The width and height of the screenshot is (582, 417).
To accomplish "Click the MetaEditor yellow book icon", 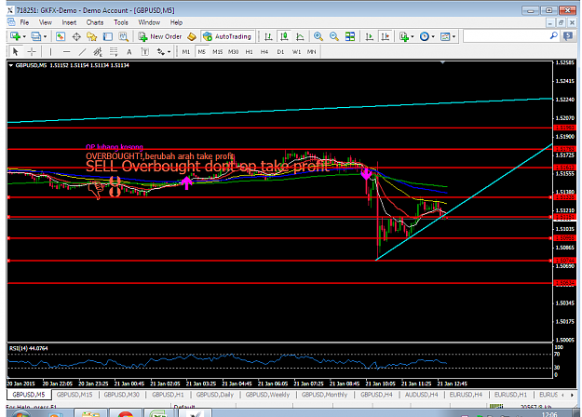I will point(192,36).
